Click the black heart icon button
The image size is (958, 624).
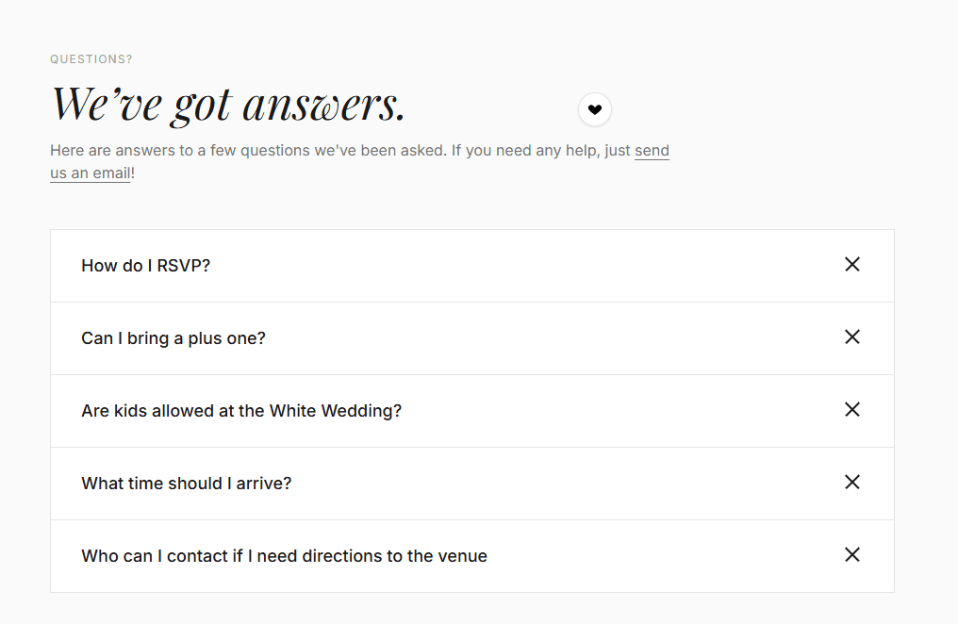tap(594, 110)
